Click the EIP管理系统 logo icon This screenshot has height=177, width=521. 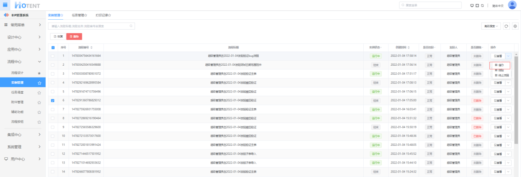(x=6, y=15)
